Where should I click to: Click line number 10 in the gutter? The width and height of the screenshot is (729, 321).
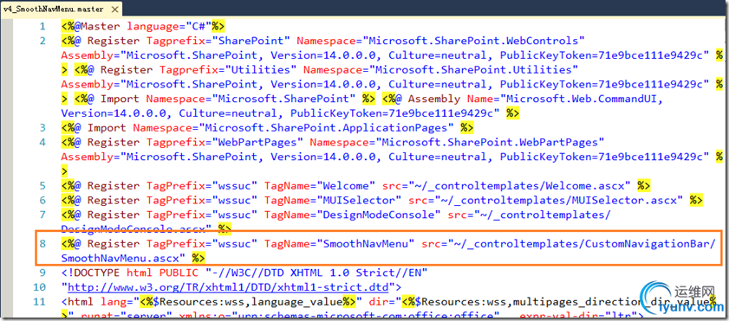click(40, 286)
